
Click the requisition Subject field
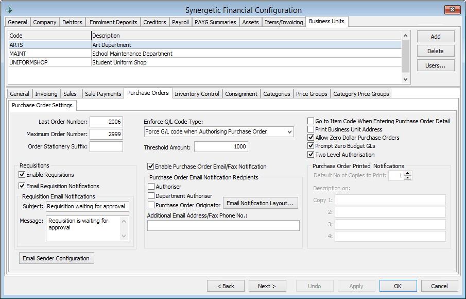(88, 207)
